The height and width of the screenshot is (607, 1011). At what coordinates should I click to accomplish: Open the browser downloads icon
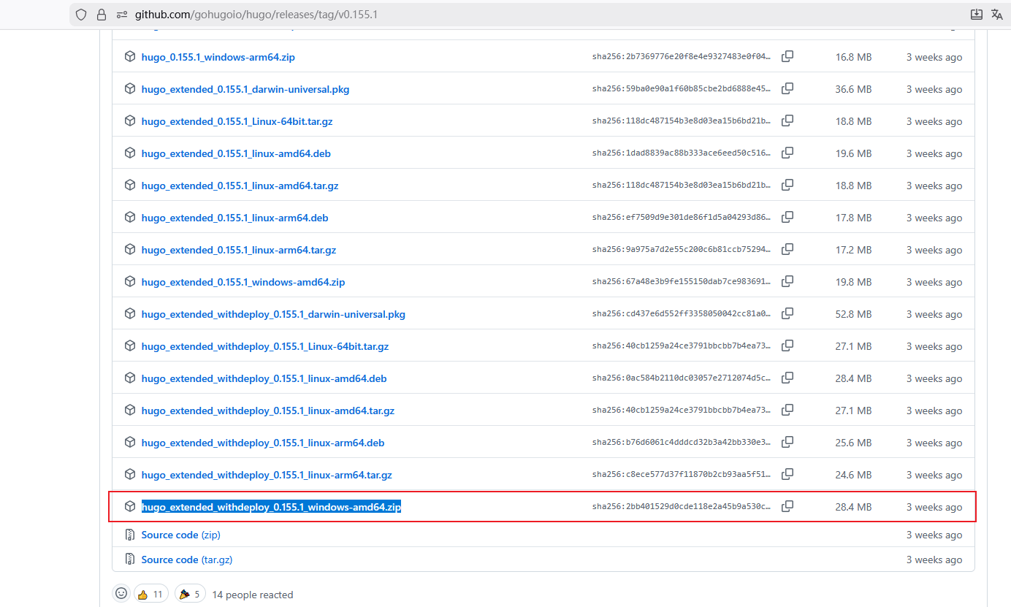976,15
